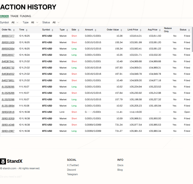Click the Limit type cell

pyautogui.click(x=62, y=112)
